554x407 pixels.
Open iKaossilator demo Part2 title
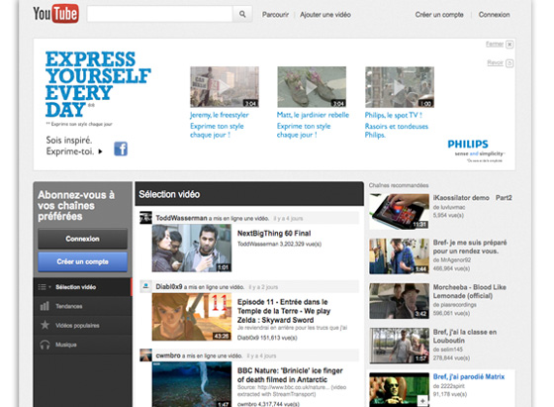coord(473,198)
